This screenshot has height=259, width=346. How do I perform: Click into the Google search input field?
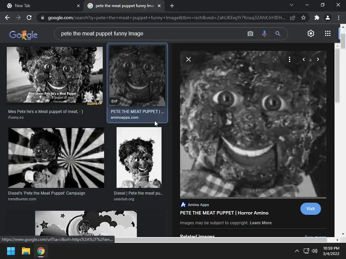tap(150, 33)
